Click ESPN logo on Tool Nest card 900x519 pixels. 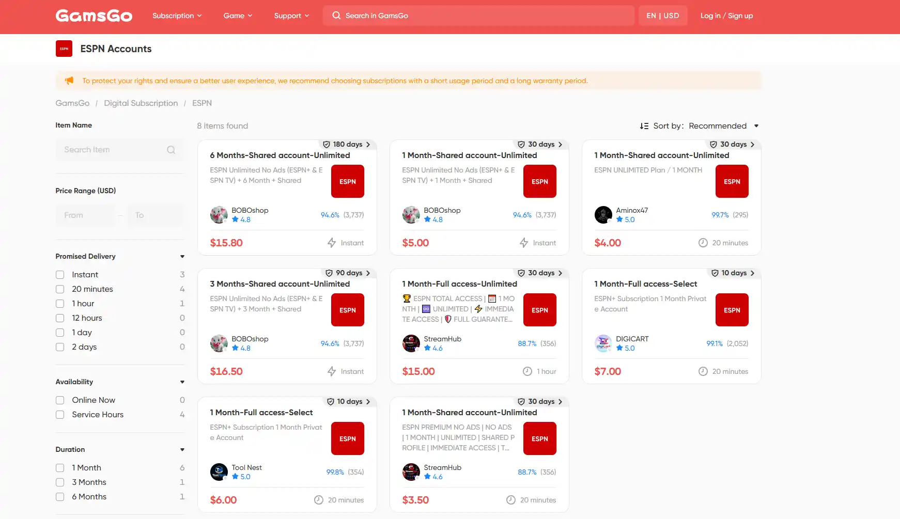pos(348,438)
